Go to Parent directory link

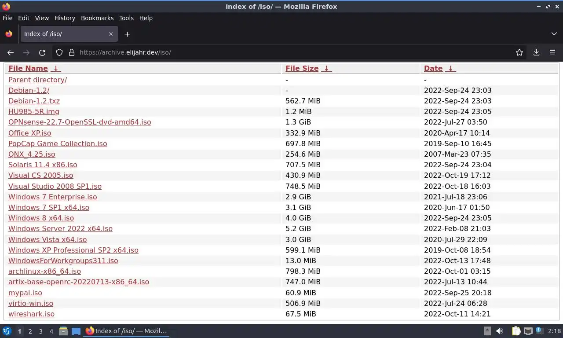coord(37,80)
